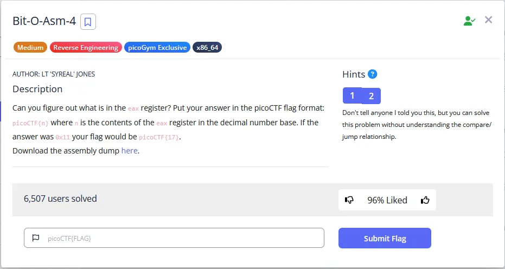505x269 pixels.
Task: Select the Reverse Engineering category tag
Action: (86, 48)
